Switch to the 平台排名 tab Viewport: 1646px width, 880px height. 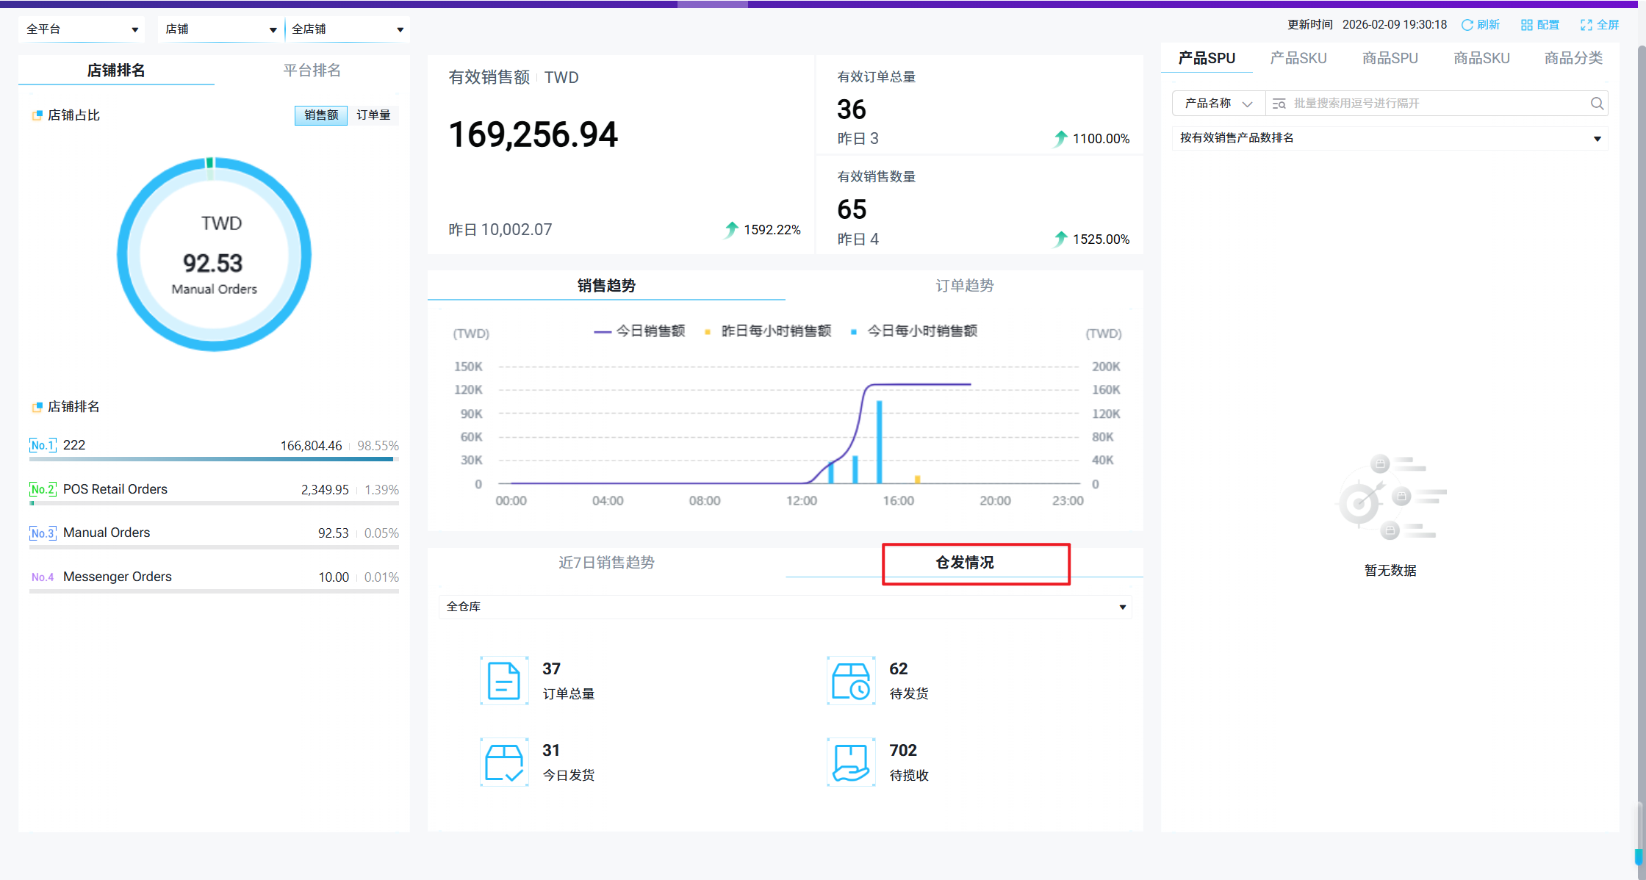pyautogui.click(x=312, y=71)
